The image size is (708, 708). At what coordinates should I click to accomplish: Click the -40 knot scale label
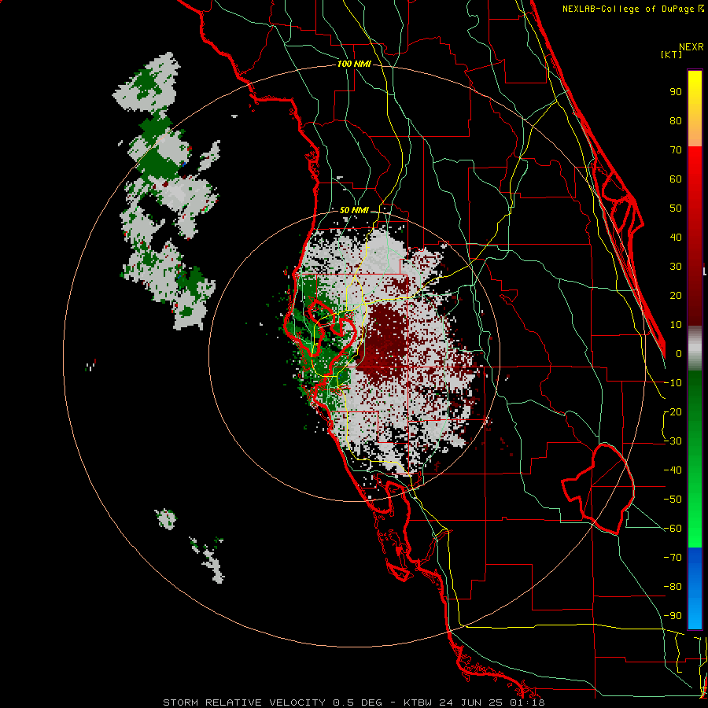tap(673, 470)
